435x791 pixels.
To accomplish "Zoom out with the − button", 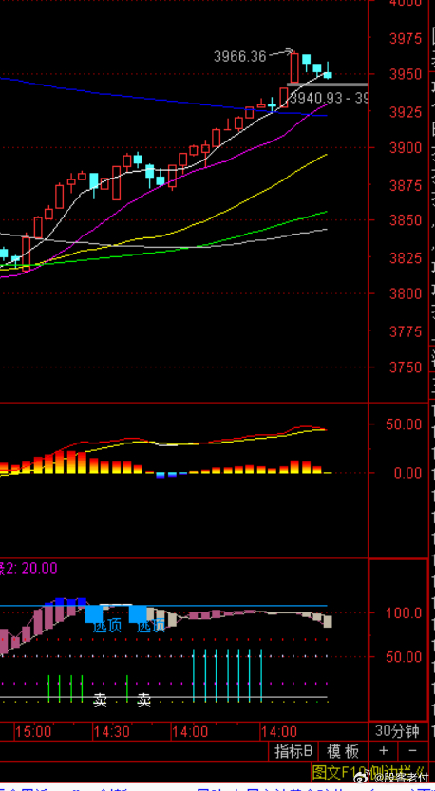I will point(412,751).
